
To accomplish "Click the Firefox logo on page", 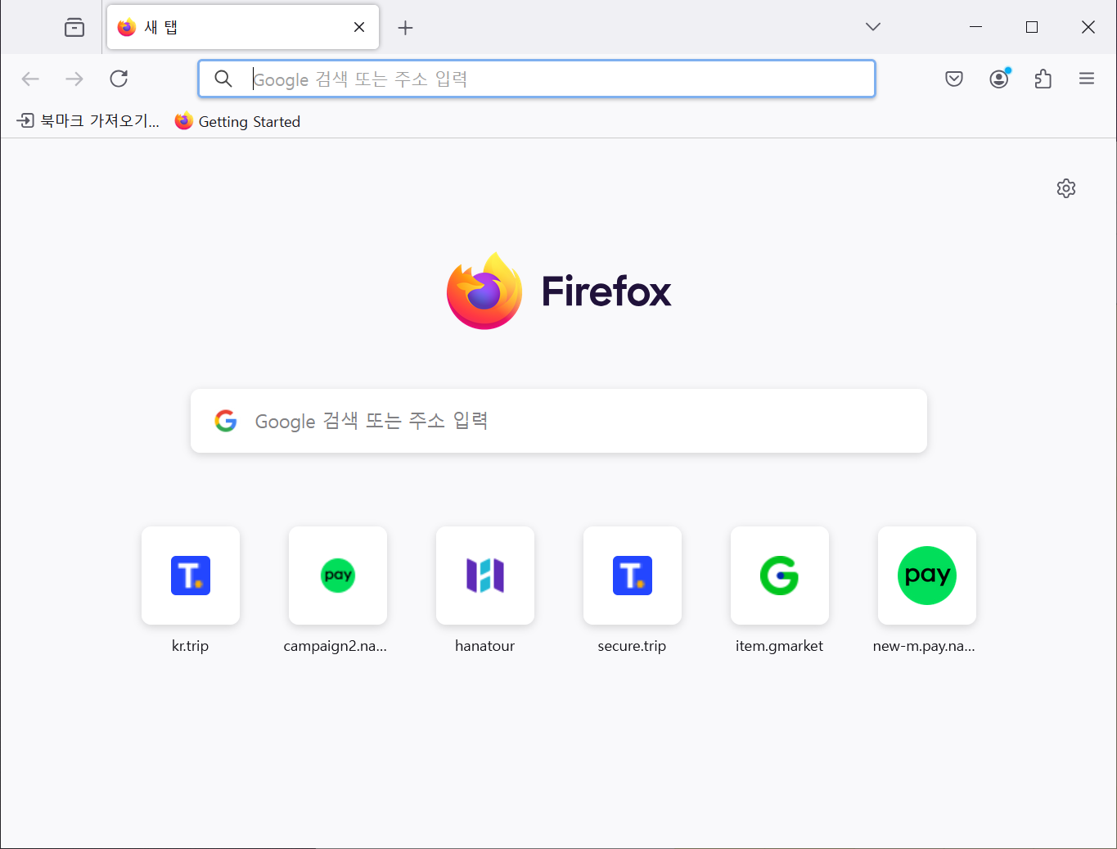I will tap(559, 291).
